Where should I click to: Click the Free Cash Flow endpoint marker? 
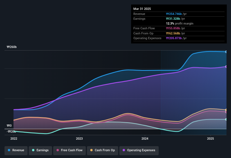pos(226,112)
